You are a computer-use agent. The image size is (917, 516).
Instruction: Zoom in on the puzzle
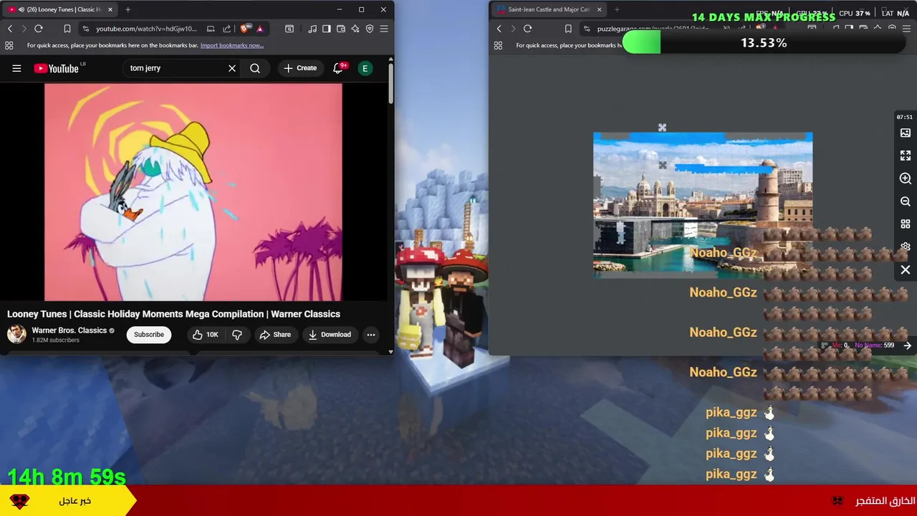(906, 178)
